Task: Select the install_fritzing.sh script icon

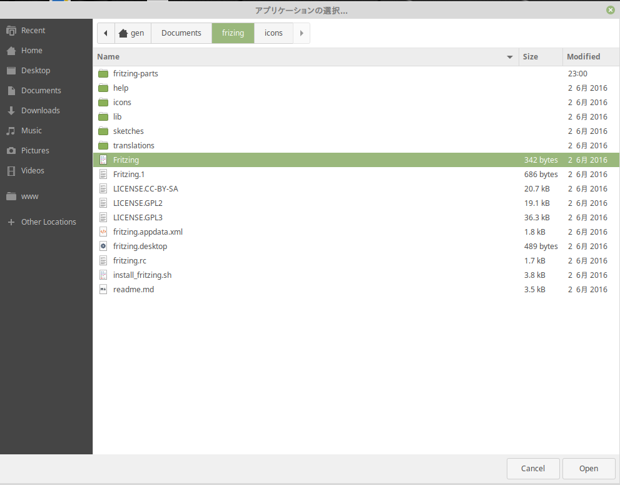Action: (x=103, y=275)
